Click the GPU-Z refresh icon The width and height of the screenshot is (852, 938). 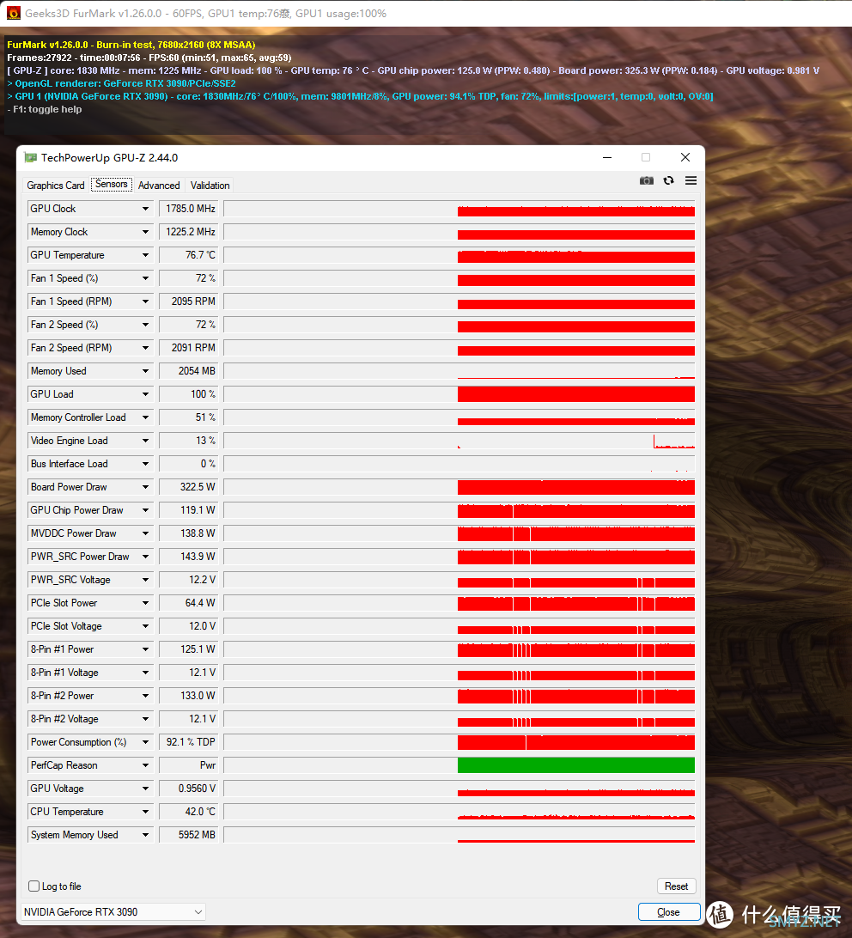(668, 180)
